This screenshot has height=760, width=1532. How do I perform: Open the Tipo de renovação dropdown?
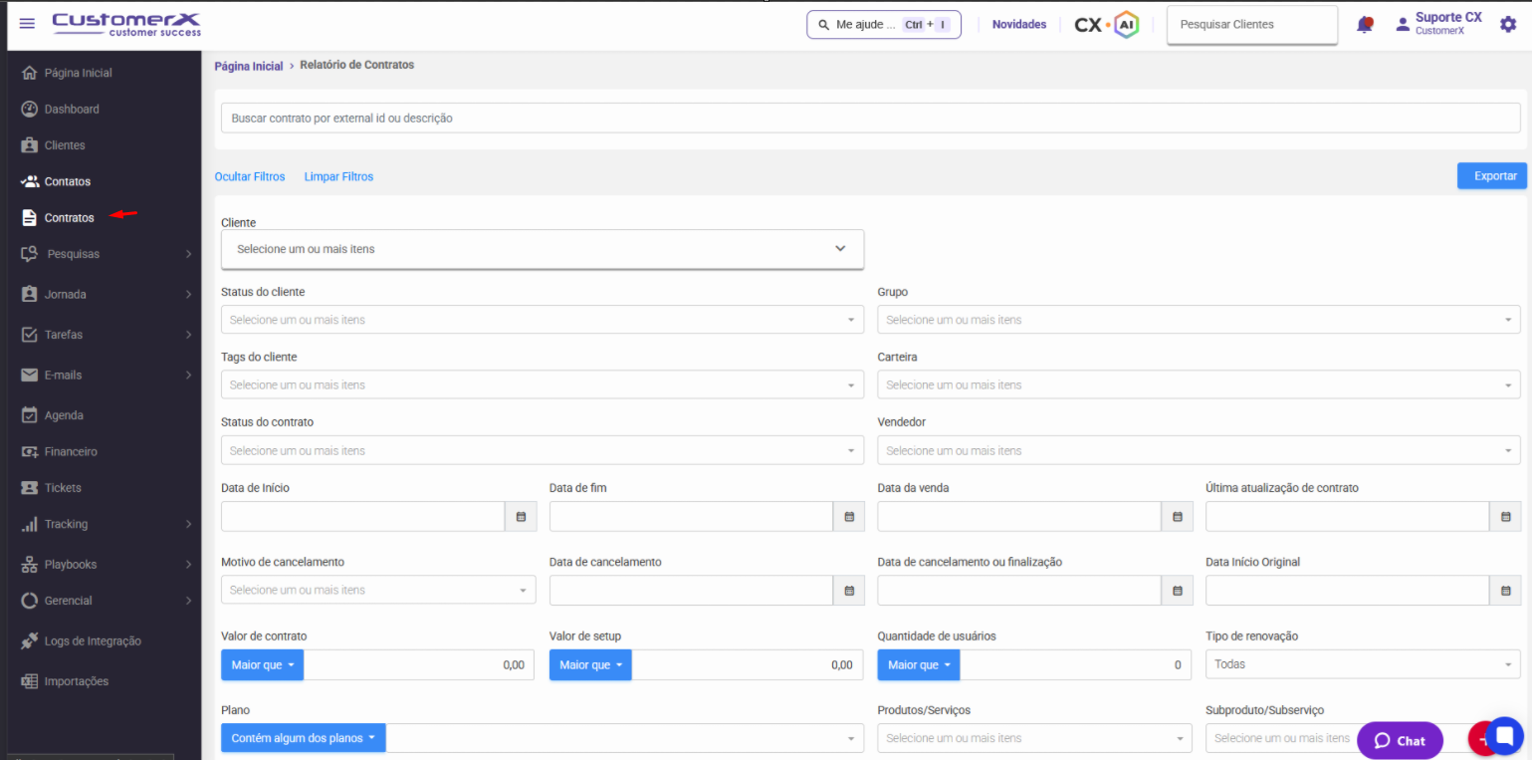click(1362, 664)
